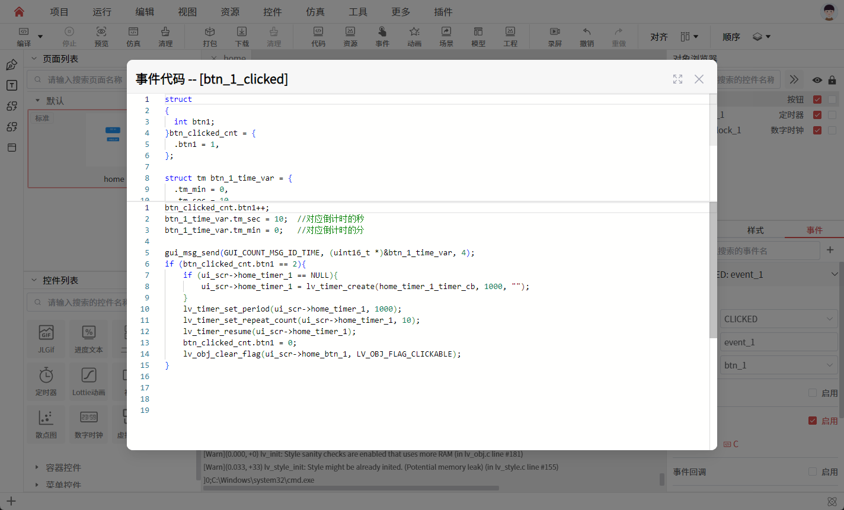Select the 定时器 timer widget in widget list
This screenshot has width=844, height=510.
[46, 381]
